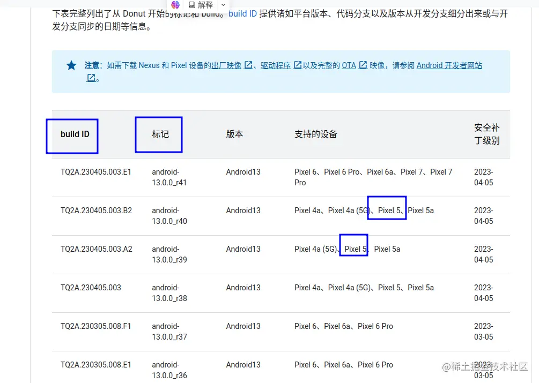
Task: Click patch date 2023-04-05 in r39 row
Action: (x=483, y=254)
